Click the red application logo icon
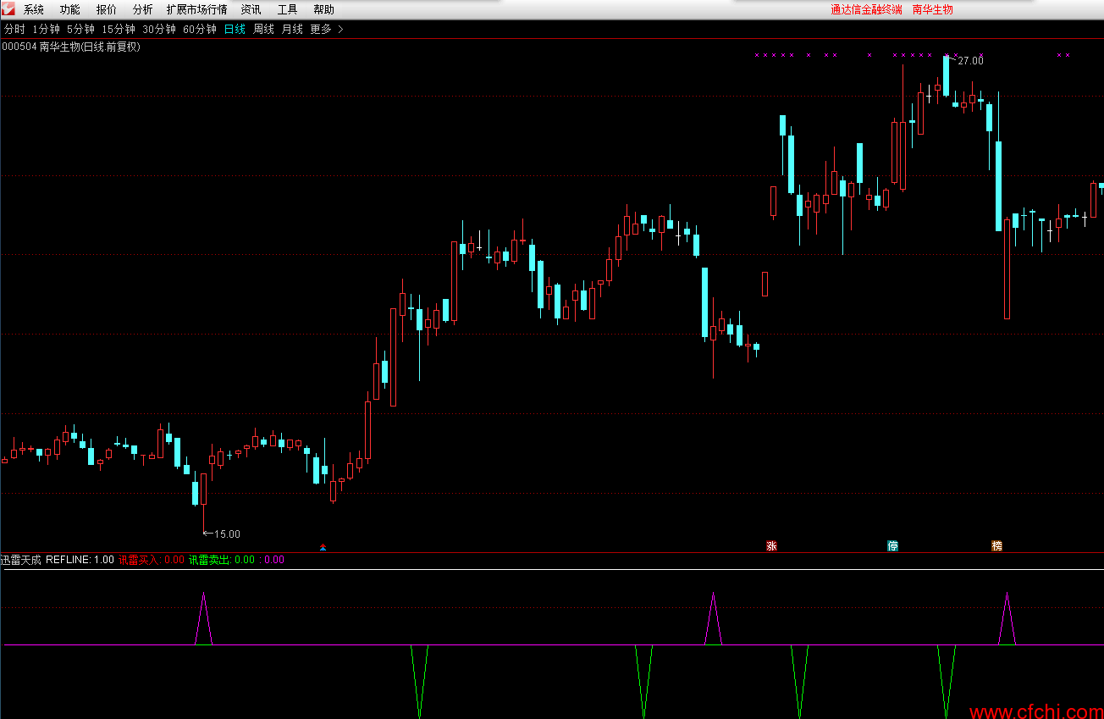Screen dimensions: 1104x719 (8, 8)
